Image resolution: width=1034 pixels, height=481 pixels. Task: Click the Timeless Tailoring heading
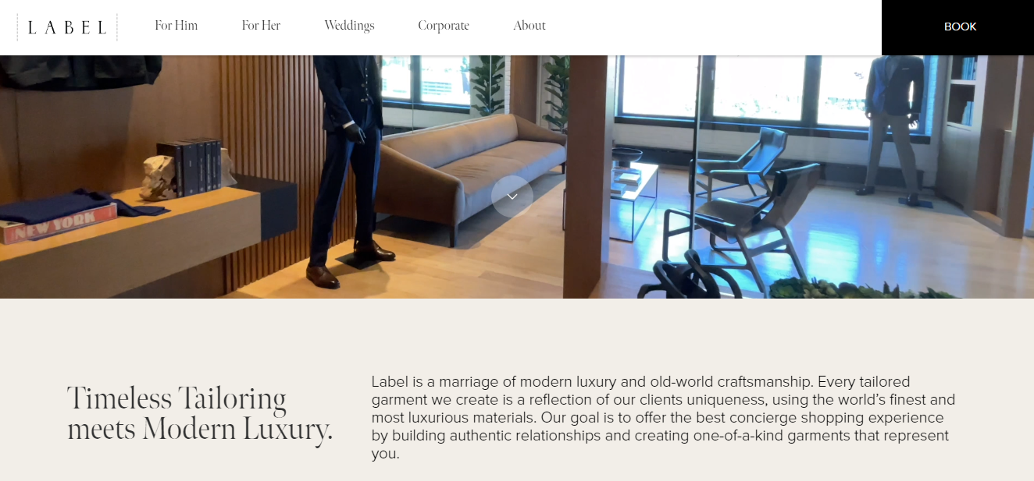coord(200,414)
